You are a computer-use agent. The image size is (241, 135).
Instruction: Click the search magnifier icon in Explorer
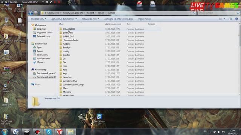point(238,13)
